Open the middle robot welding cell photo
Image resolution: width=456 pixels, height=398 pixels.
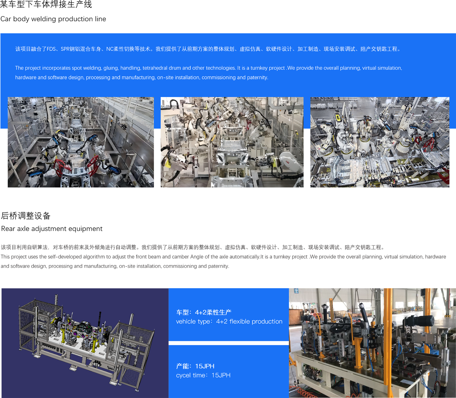point(232,142)
